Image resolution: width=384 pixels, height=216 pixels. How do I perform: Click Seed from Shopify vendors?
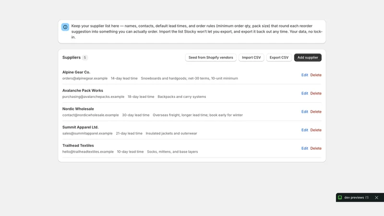coord(211,58)
